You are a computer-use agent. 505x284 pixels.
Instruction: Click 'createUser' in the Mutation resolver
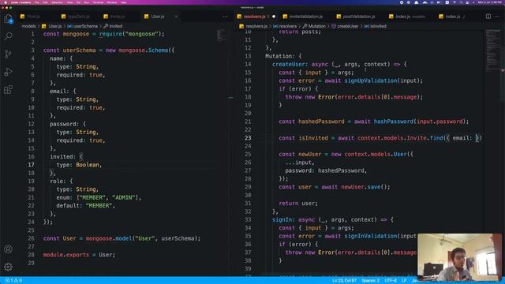tap(288, 64)
